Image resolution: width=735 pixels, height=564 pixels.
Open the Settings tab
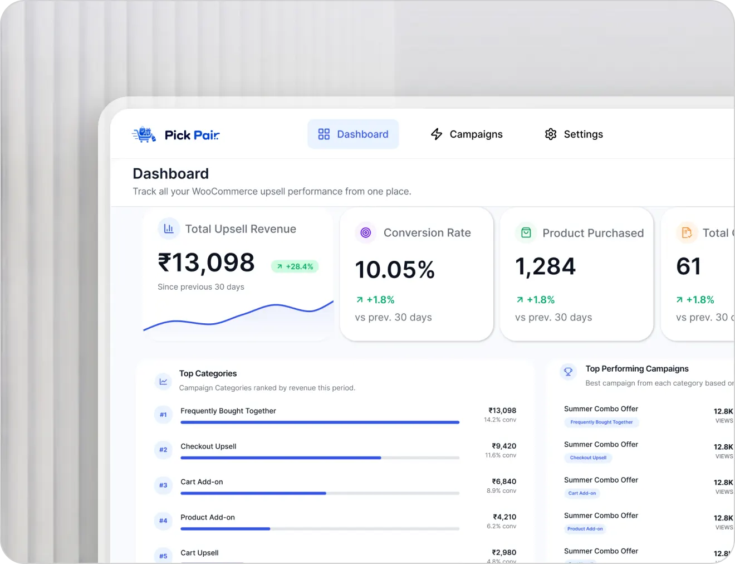(x=574, y=134)
